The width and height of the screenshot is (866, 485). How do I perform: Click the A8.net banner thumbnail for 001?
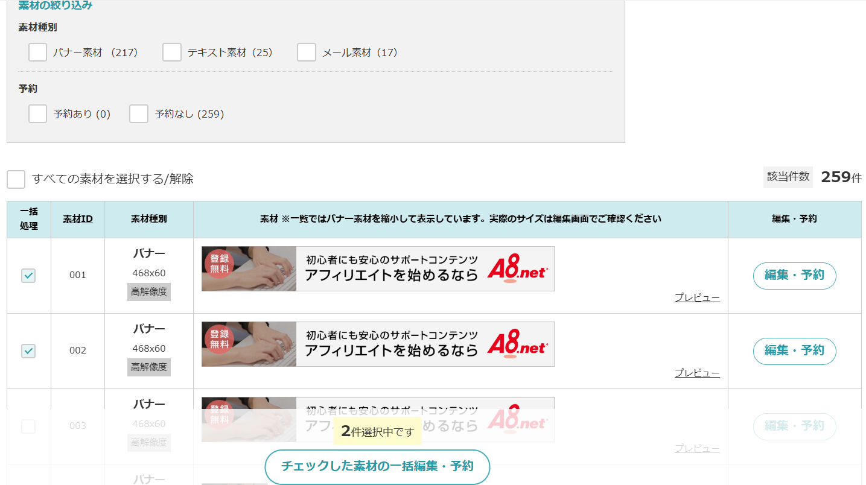pyautogui.click(x=378, y=268)
